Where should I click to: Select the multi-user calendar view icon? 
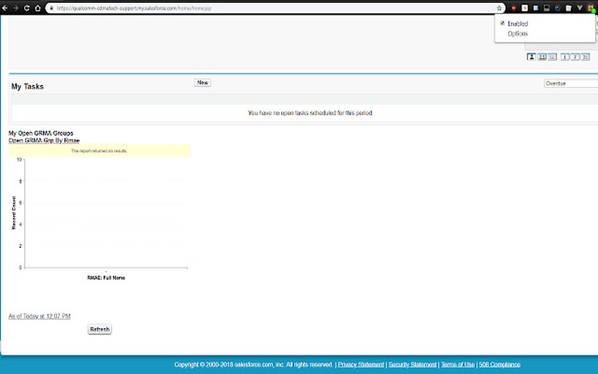[542, 57]
